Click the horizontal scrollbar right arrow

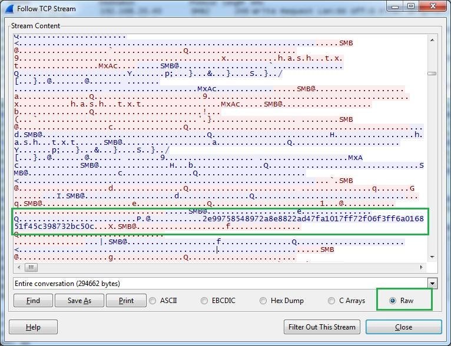[x=421, y=268]
